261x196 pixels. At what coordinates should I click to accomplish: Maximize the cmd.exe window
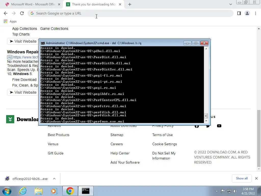196,43
